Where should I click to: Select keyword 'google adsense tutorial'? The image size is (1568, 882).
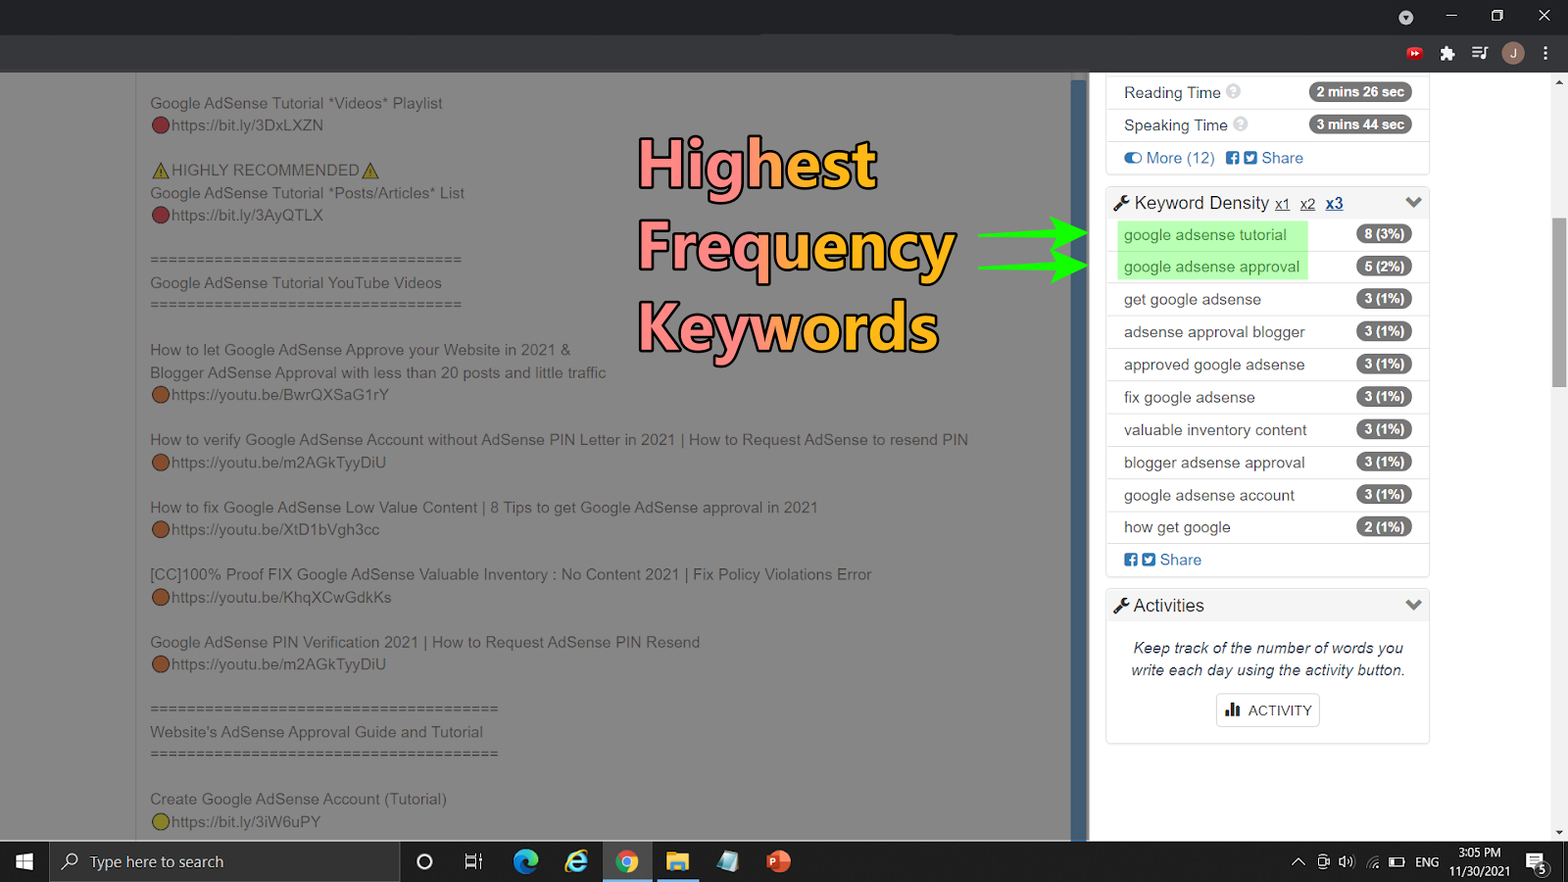click(1204, 234)
